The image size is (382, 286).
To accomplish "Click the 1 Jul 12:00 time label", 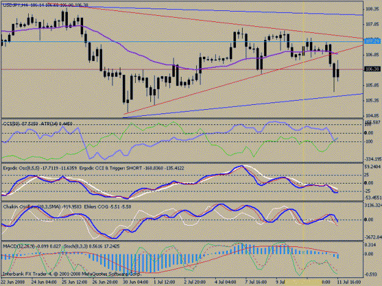I will 164,282.
